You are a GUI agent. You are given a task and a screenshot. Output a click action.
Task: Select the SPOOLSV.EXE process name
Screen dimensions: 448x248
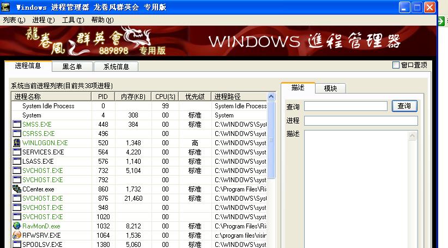[x=43, y=244]
